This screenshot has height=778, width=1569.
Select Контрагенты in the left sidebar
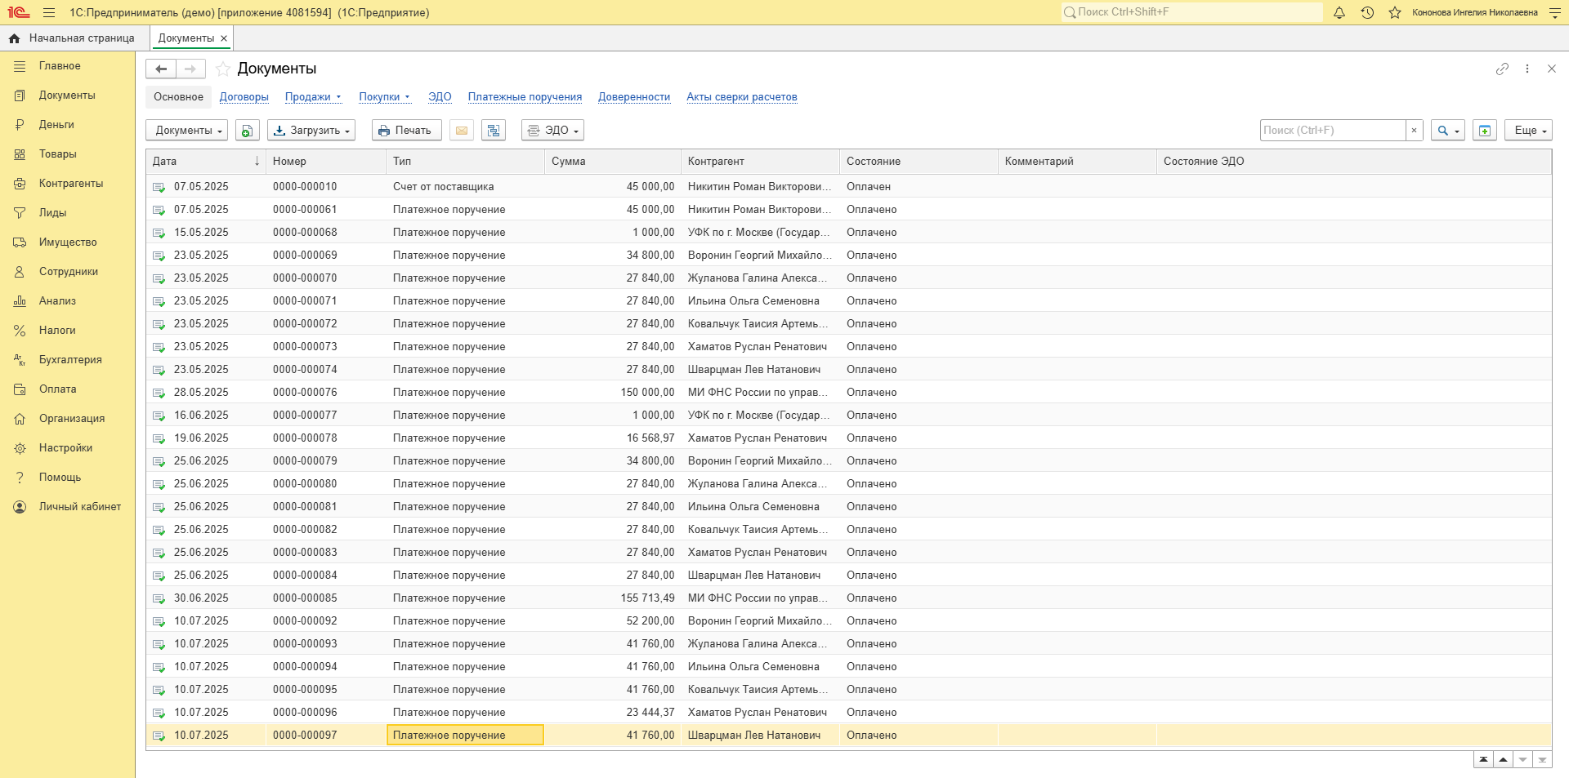(71, 184)
